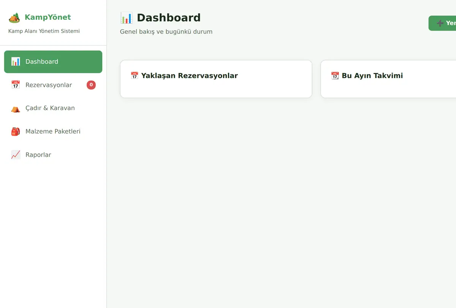Open the Dashboard menu item
456x308 pixels.
(53, 62)
